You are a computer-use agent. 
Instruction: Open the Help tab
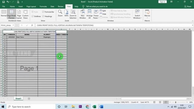pos(76,6)
